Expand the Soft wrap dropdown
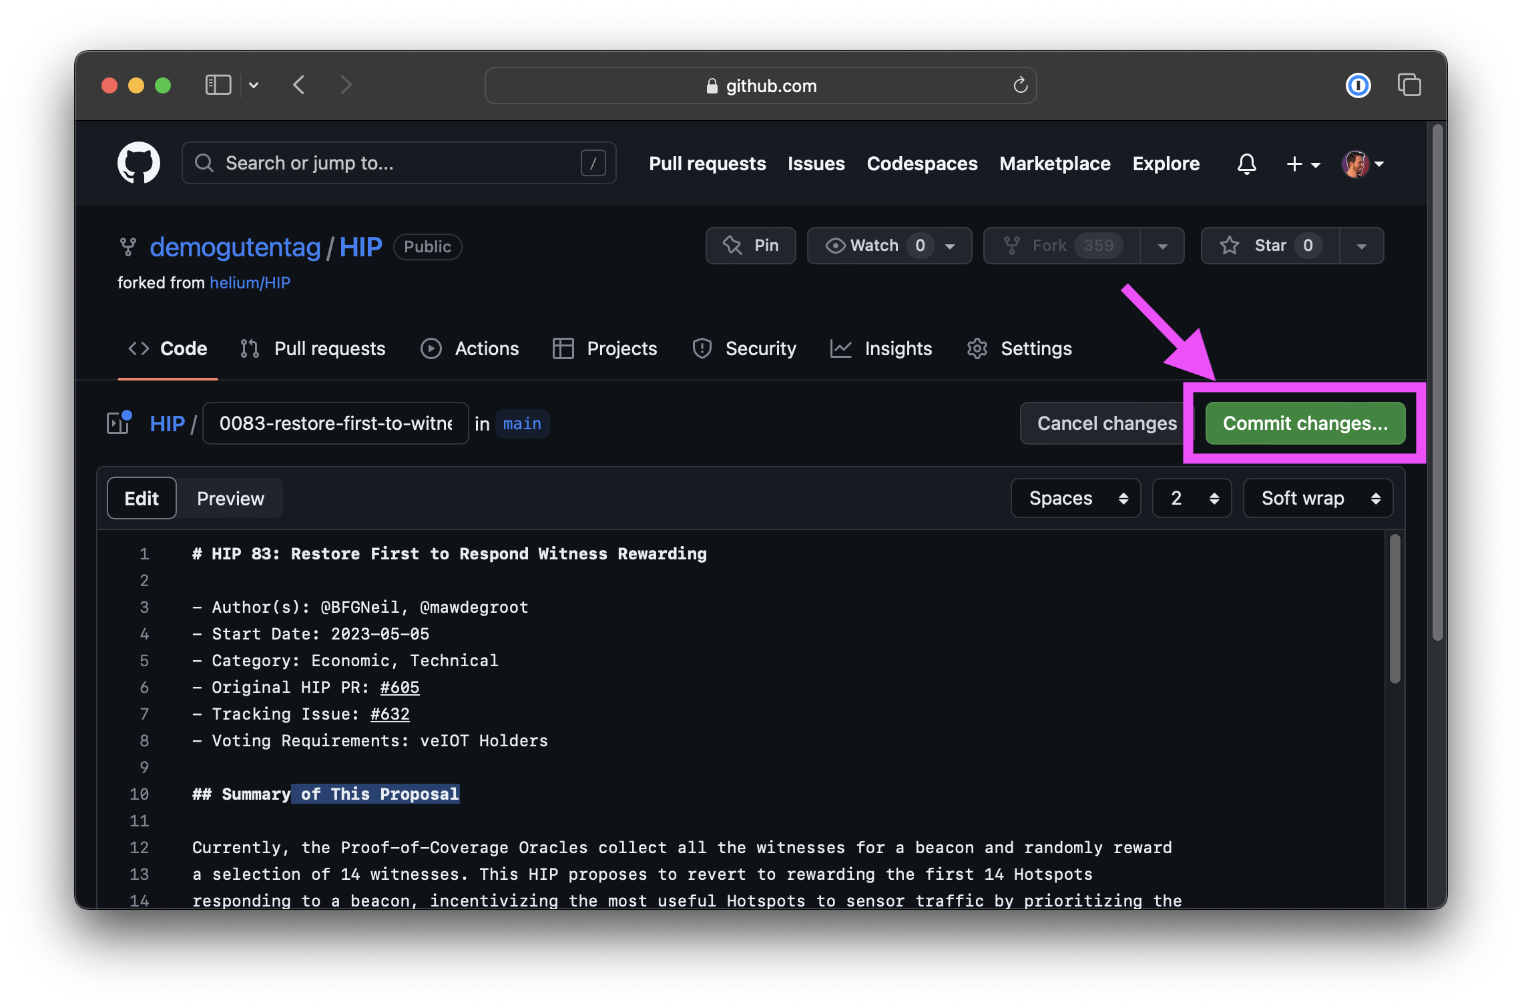The height and width of the screenshot is (1008, 1522). tap(1318, 498)
